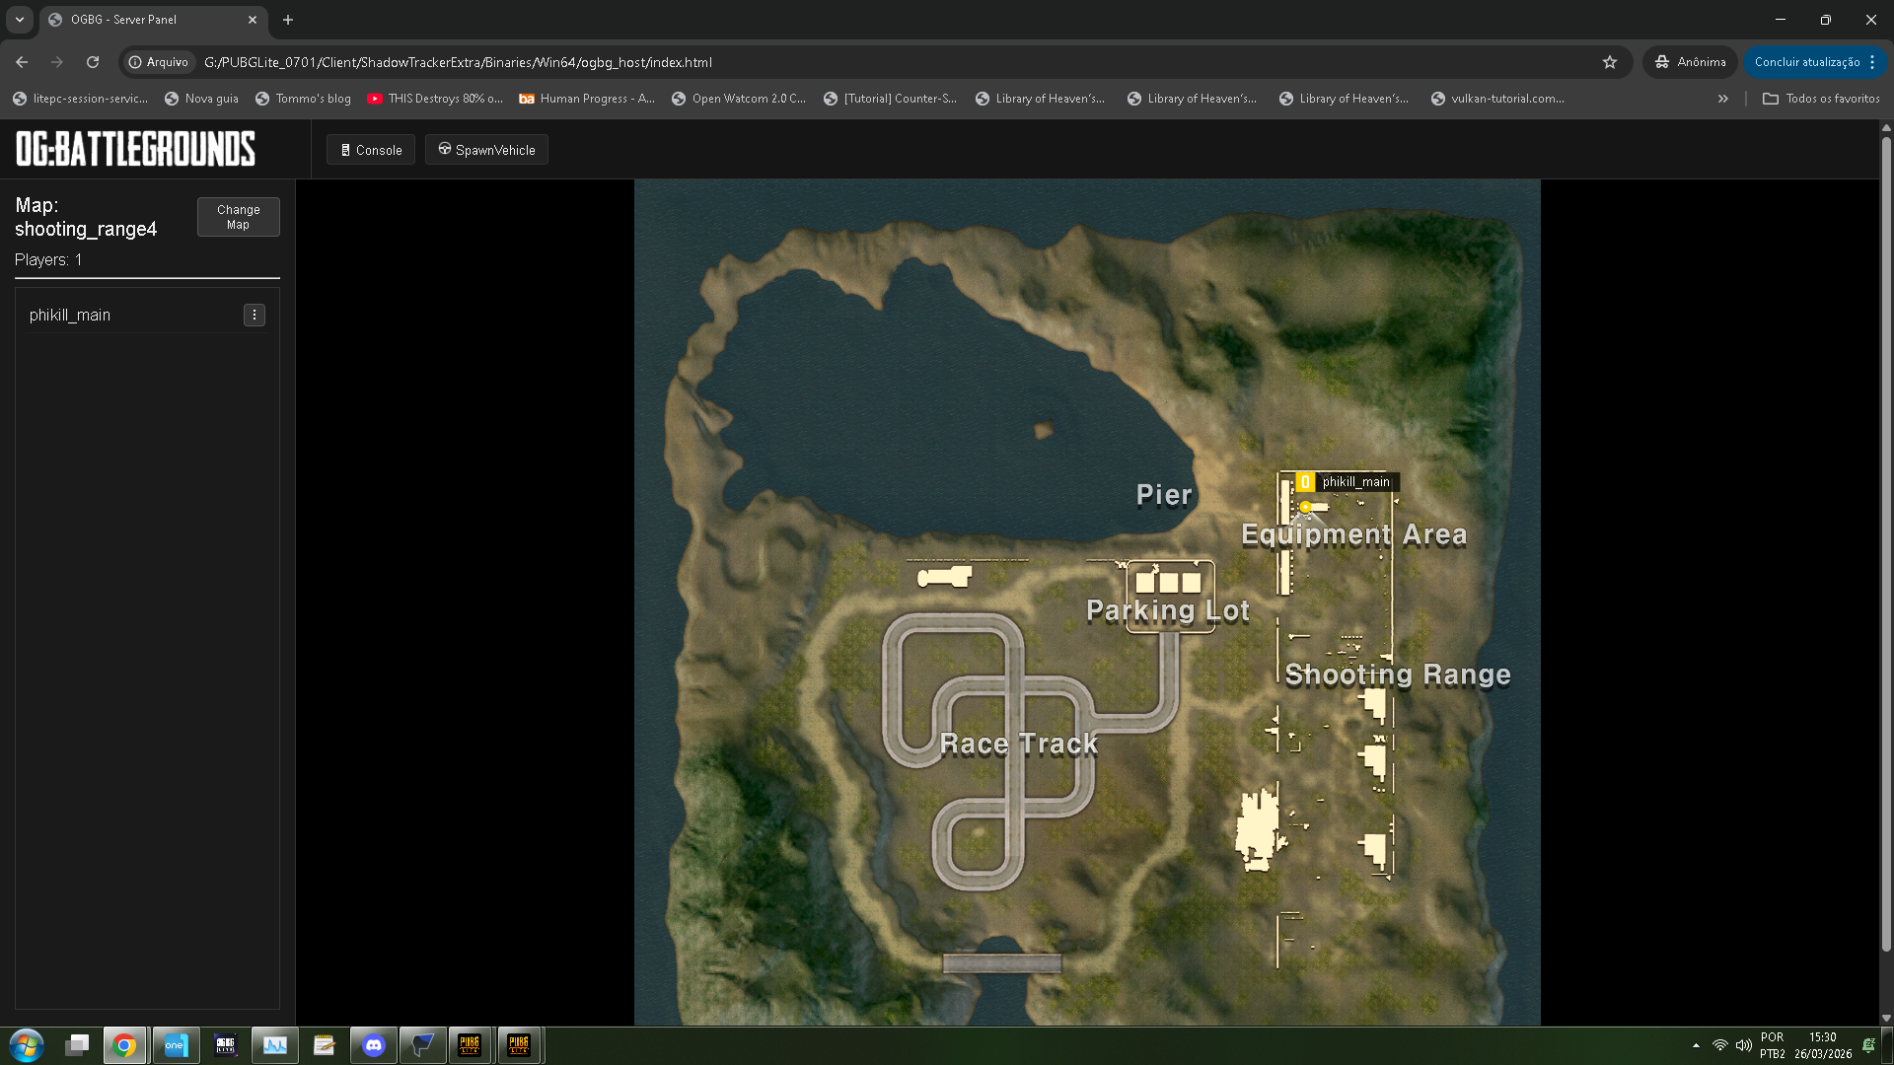This screenshot has height=1065, width=1894.
Task: Open the Todos os favoritos folder
Action: (1822, 99)
